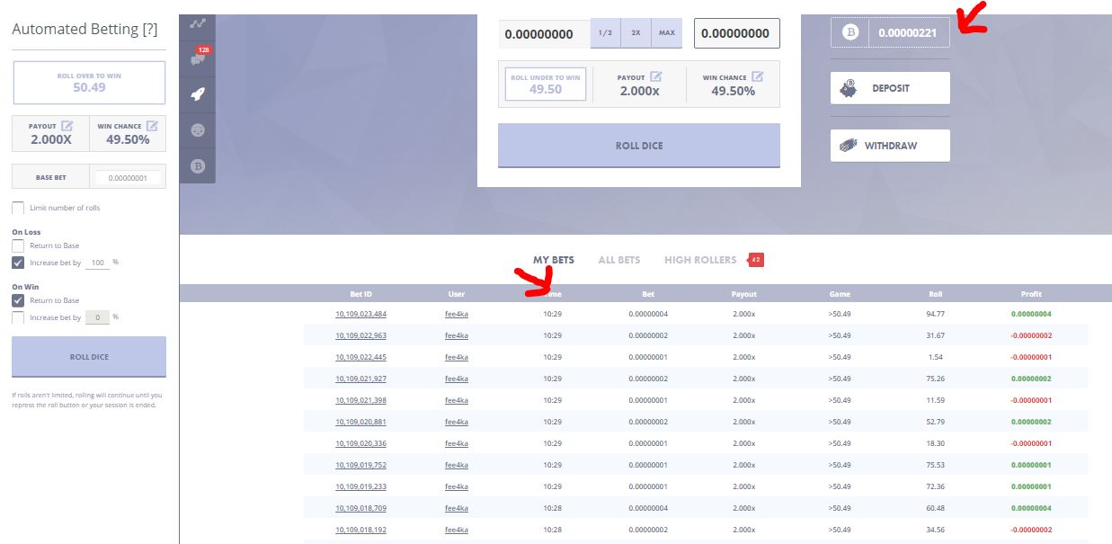Open the High Rollers tab
The image size is (1112, 544).
coord(699,260)
